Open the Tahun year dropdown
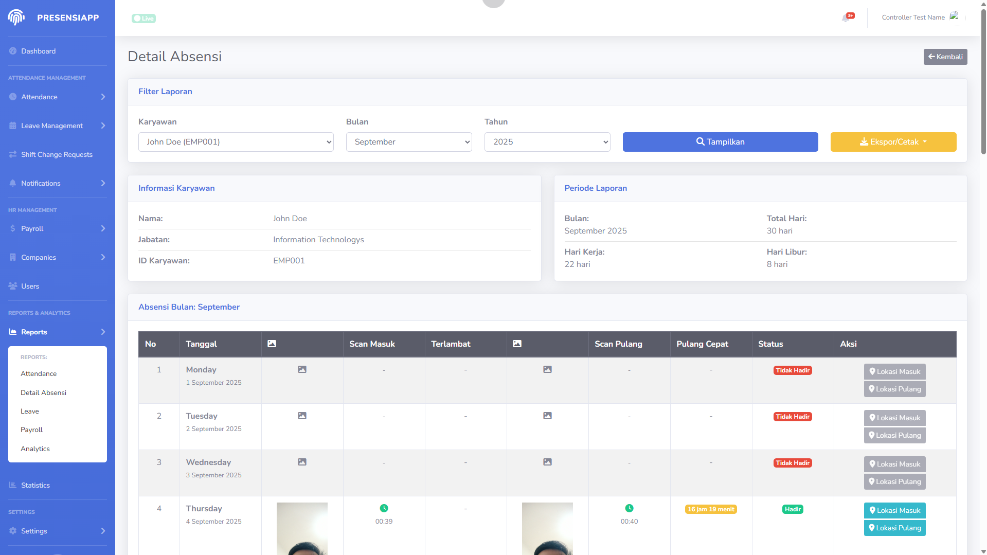Image resolution: width=987 pixels, height=555 pixels. [x=547, y=142]
